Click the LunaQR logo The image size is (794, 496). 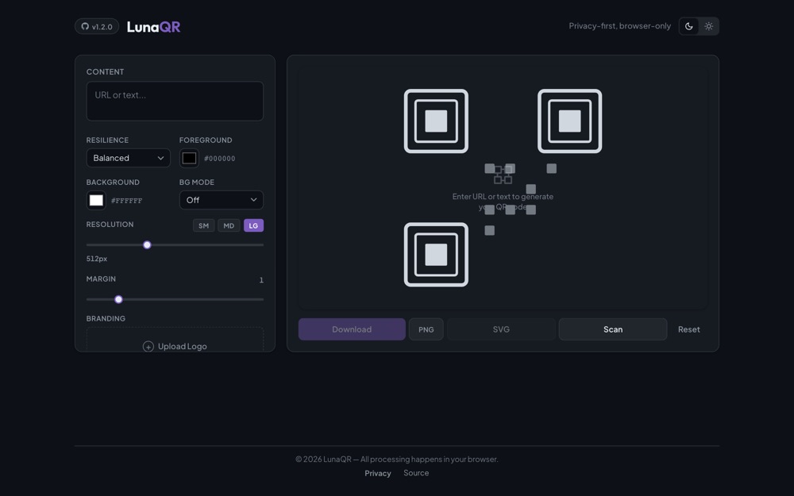pos(153,26)
